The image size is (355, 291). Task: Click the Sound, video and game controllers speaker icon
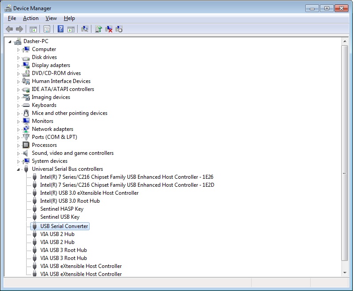click(26, 153)
